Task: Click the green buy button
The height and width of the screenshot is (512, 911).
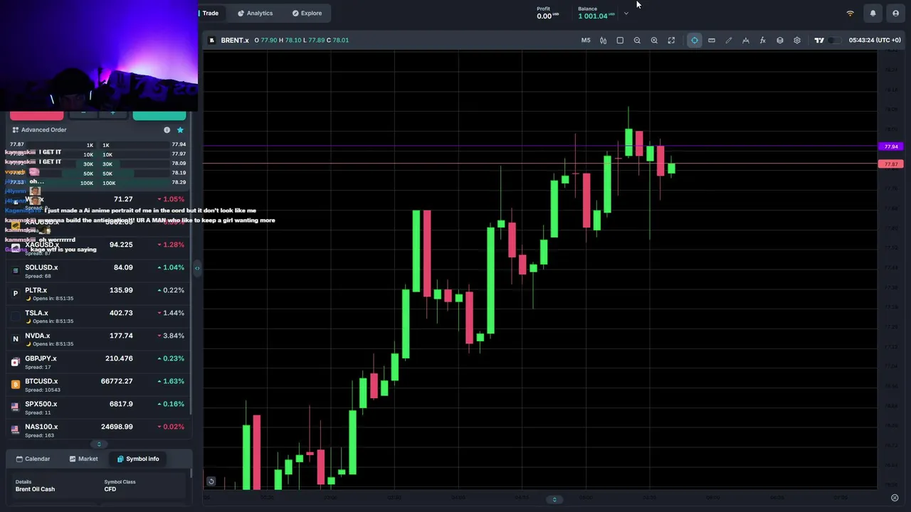Action: point(159,114)
